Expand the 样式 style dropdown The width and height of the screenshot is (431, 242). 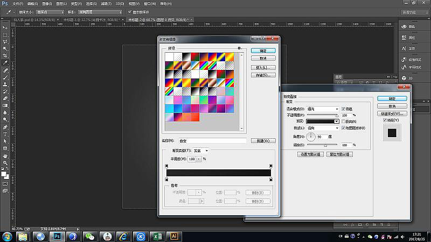(x=323, y=128)
